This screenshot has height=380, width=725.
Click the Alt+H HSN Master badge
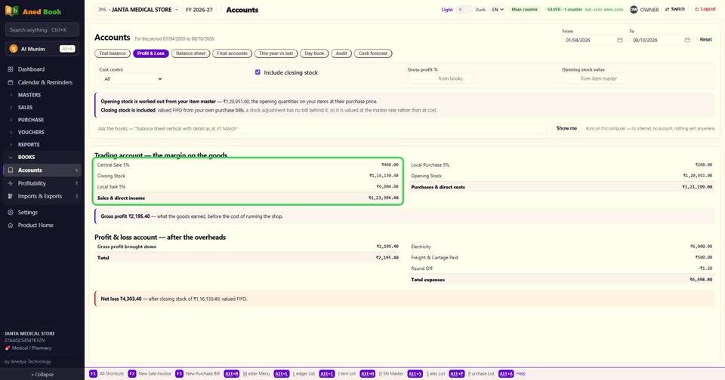click(x=368, y=373)
